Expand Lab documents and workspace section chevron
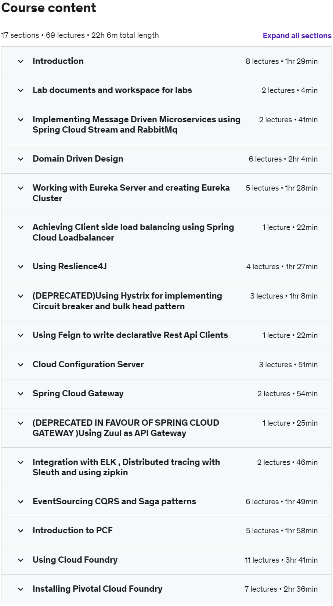 tap(21, 90)
